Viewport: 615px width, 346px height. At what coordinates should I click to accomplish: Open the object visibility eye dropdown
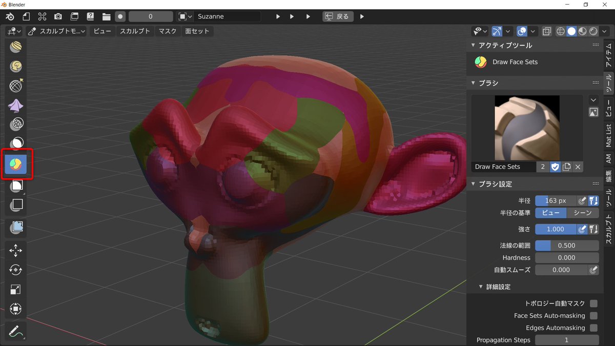click(x=481, y=31)
